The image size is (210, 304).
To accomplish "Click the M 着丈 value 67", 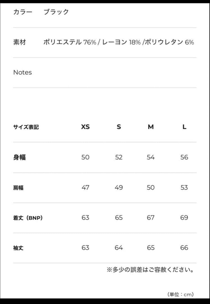I will tap(151, 218).
